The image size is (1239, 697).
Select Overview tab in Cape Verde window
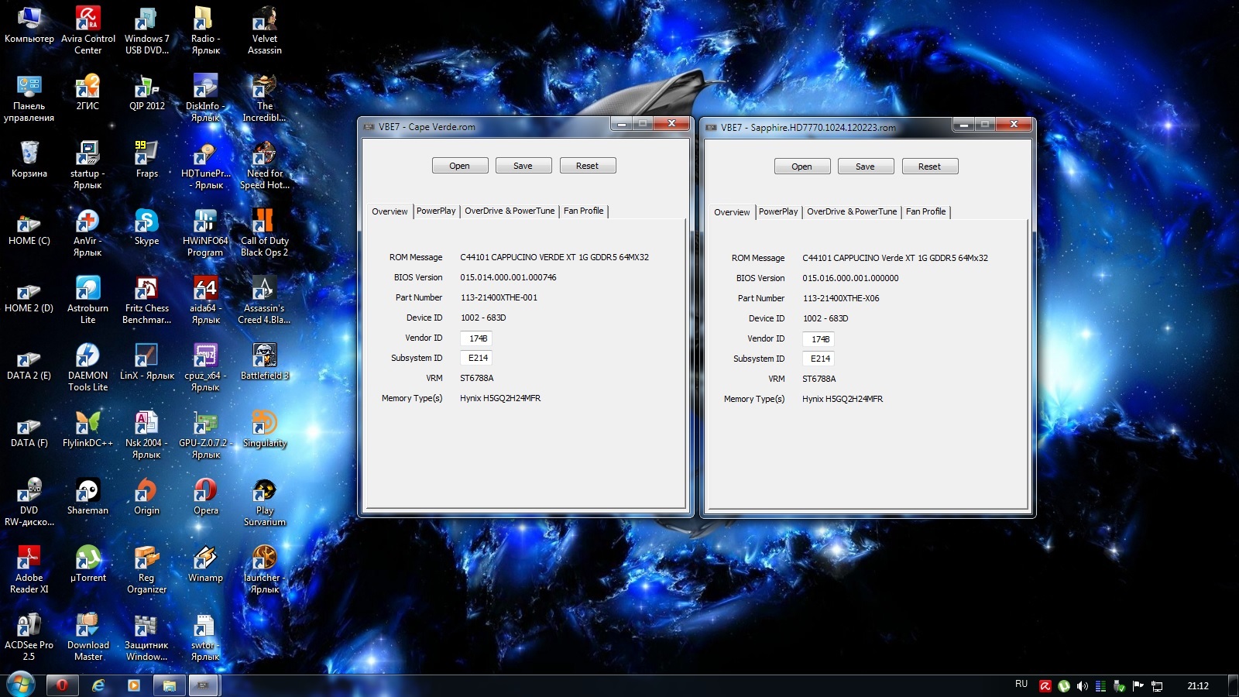coord(390,211)
